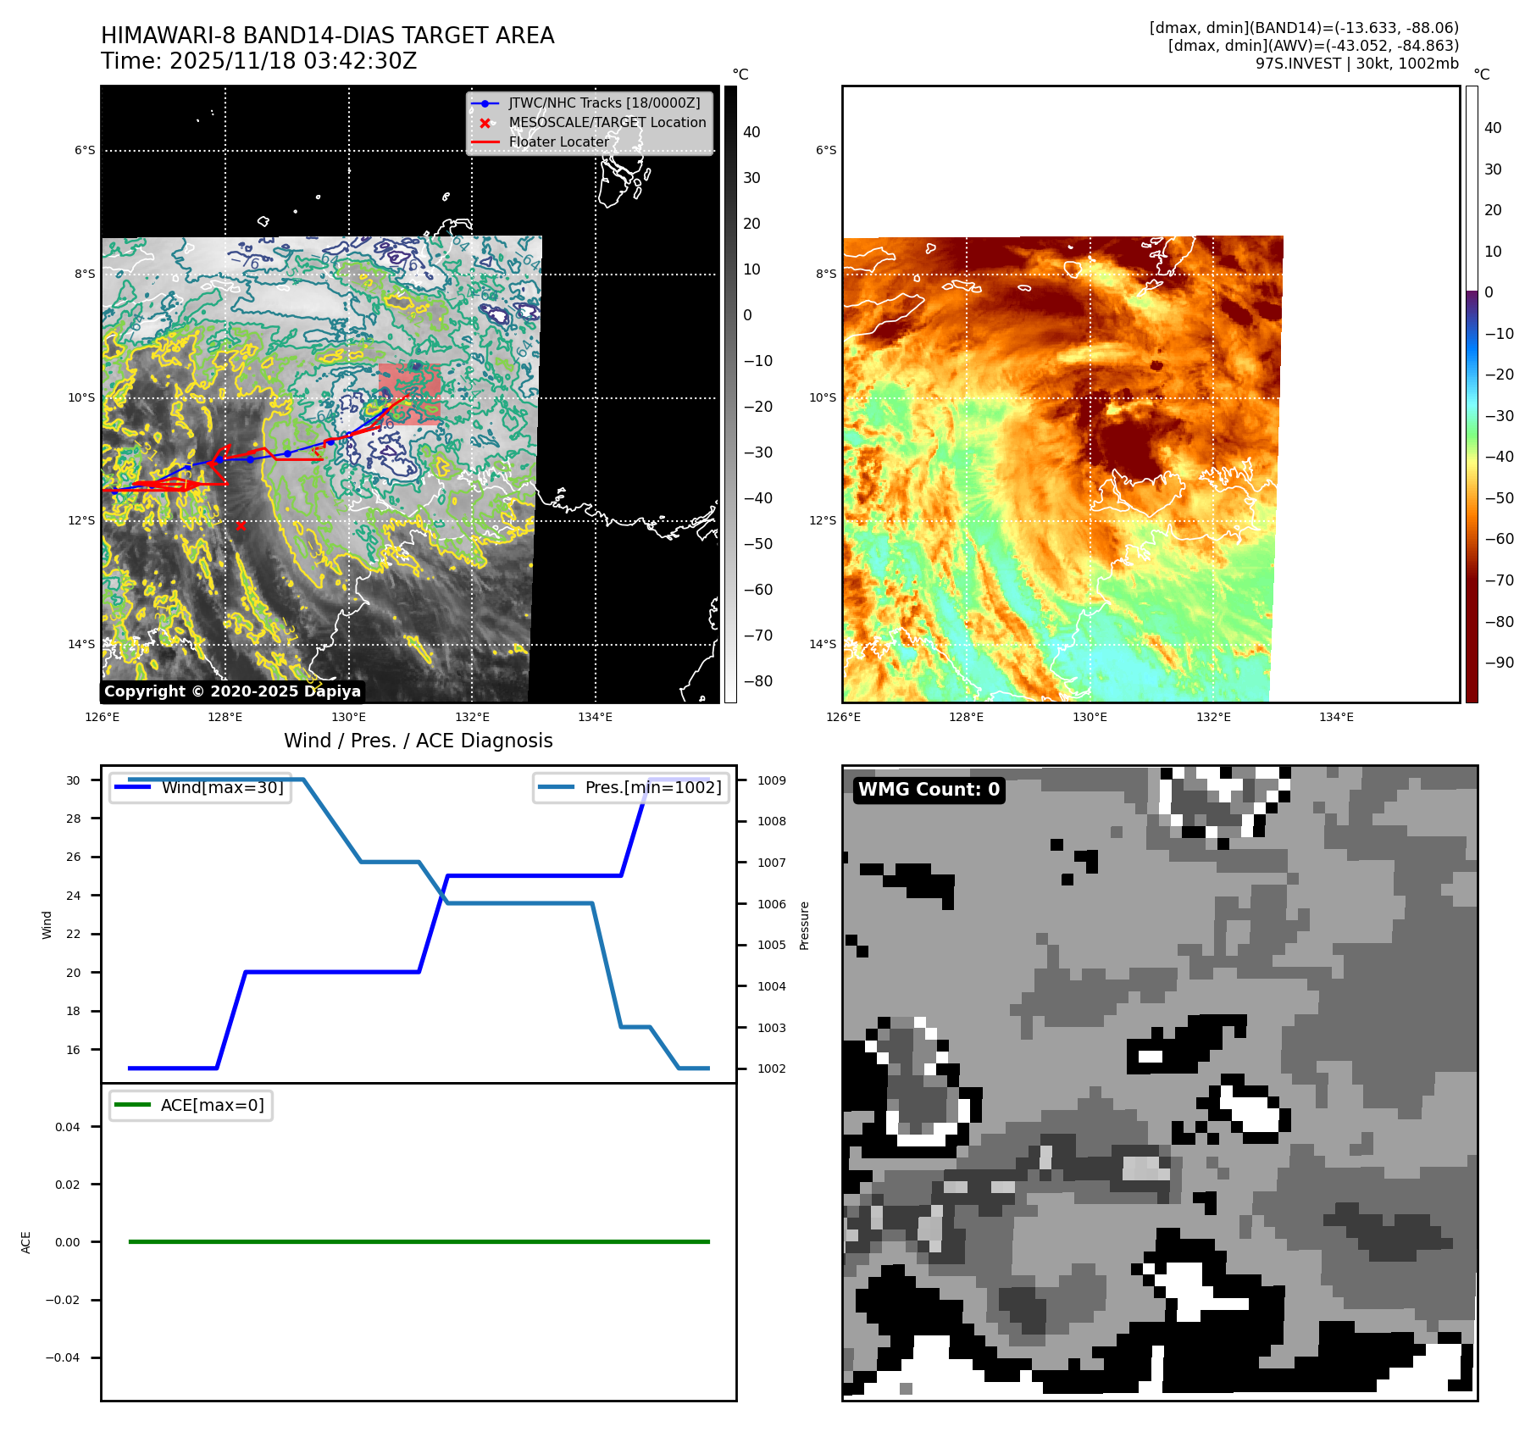Click the MESOSCALE/TARGET Location legend text
This screenshot has height=1432, width=1536.
click(x=607, y=123)
